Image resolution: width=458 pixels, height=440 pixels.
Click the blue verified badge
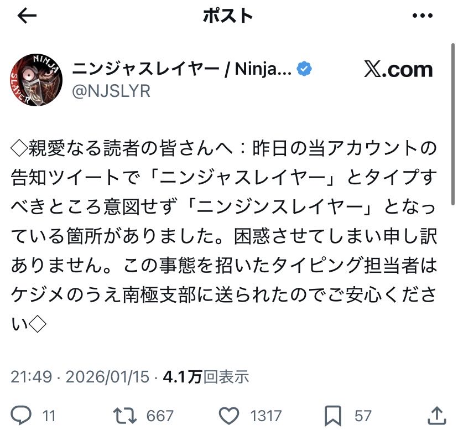[305, 69]
